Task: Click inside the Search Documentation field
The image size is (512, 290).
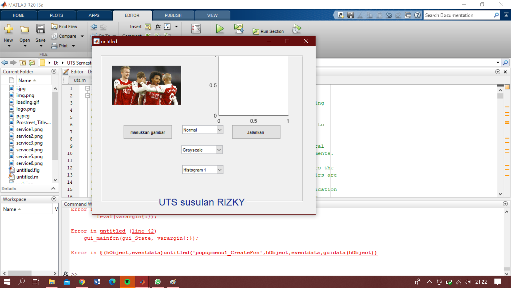Action: click(x=460, y=15)
